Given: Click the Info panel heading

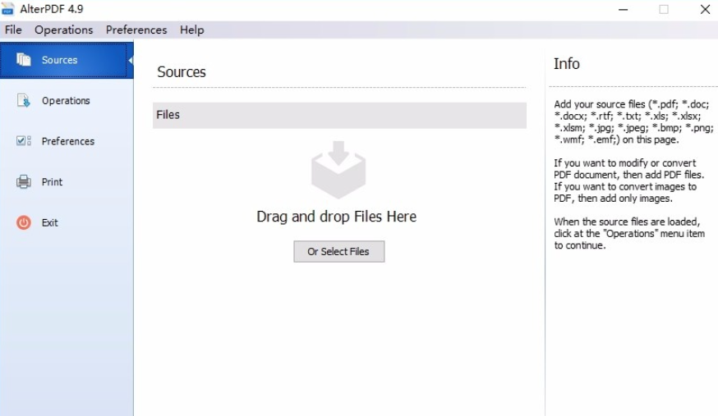Looking at the screenshot, I should (567, 63).
